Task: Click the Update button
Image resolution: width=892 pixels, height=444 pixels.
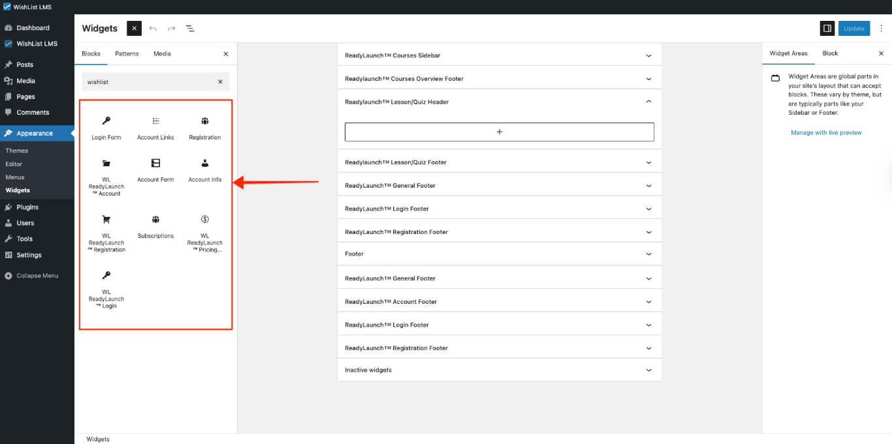Action: 853,29
